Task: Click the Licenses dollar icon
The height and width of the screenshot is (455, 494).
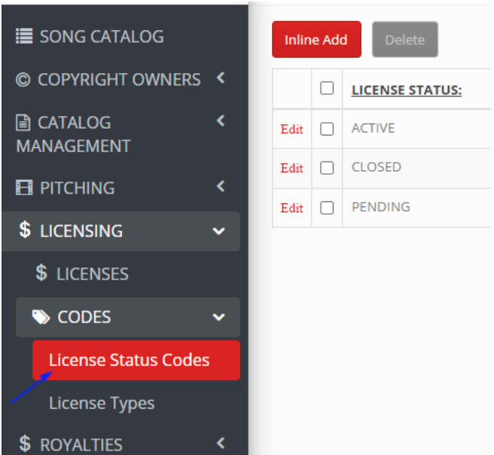Action: point(41,273)
